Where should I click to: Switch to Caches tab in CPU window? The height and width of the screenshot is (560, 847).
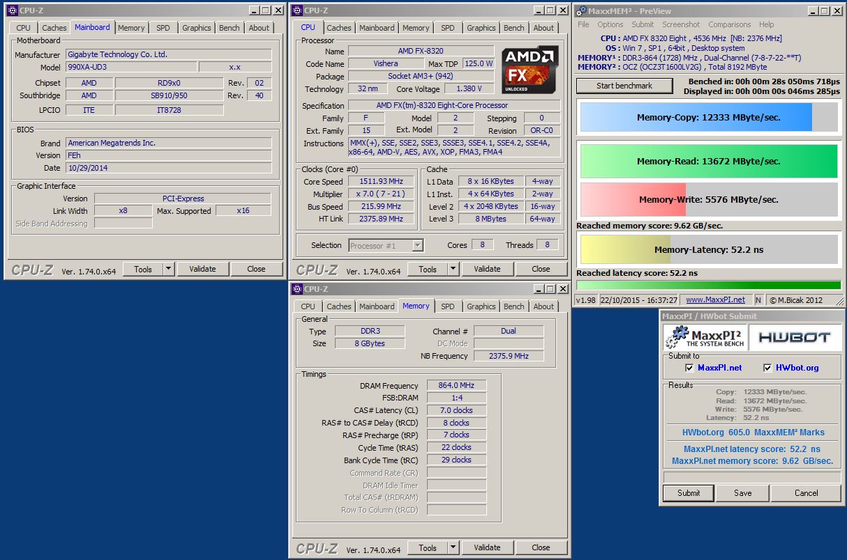(339, 28)
